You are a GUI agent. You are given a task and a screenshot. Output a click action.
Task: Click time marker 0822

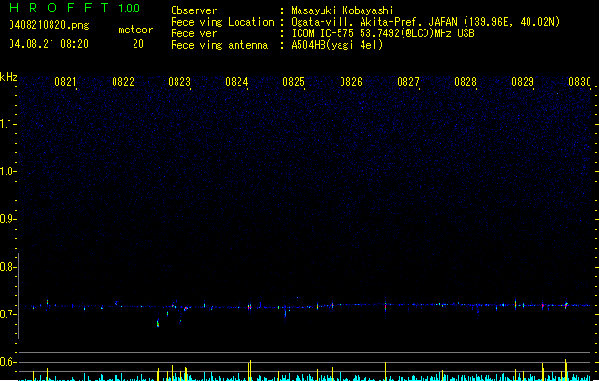(123, 82)
